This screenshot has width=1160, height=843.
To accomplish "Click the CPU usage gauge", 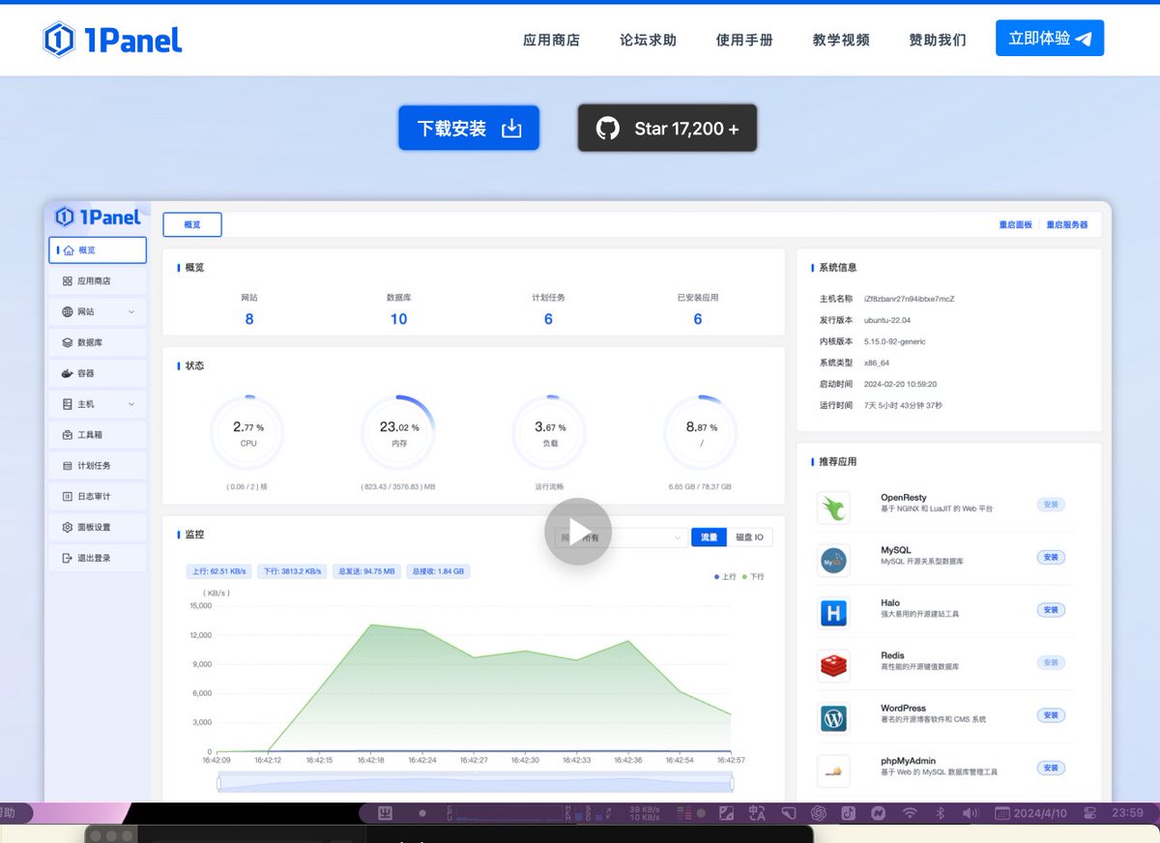I will pyautogui.click(x=248, y=433).
